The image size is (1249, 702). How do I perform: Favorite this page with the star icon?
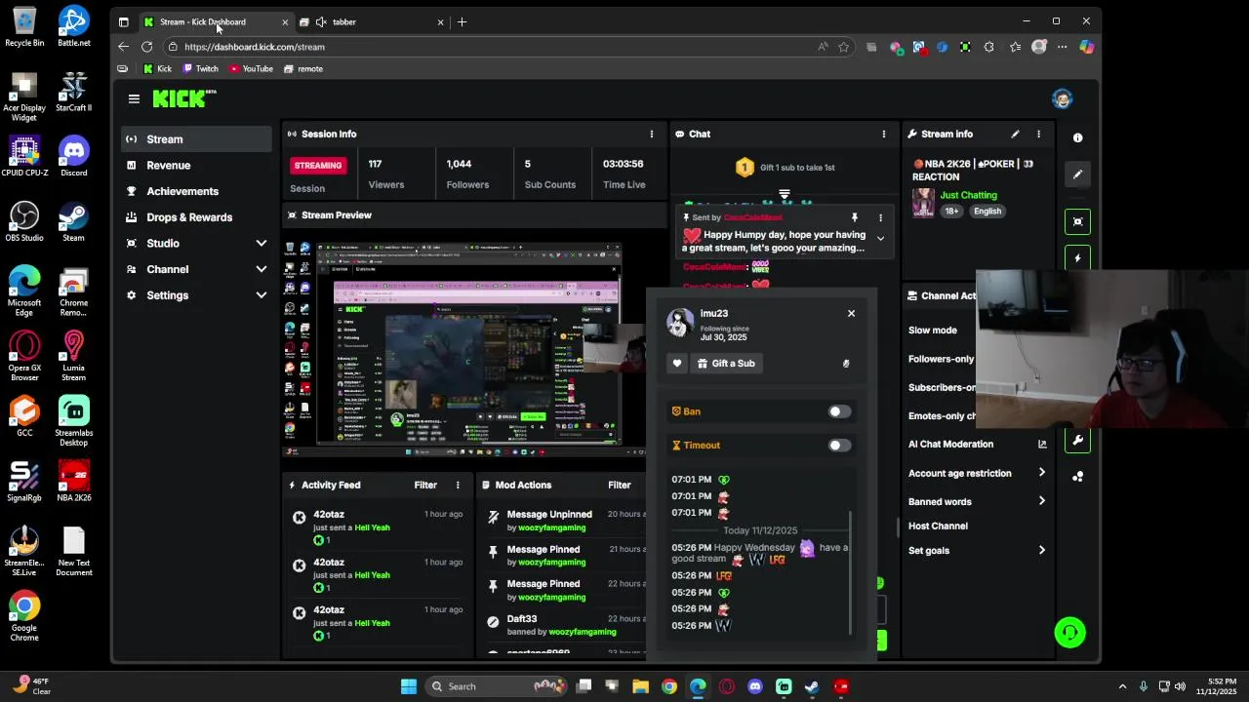pos(844,47)
